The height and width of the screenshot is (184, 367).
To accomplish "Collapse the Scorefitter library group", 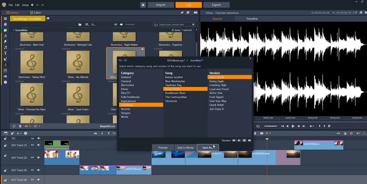I will 13,30.
